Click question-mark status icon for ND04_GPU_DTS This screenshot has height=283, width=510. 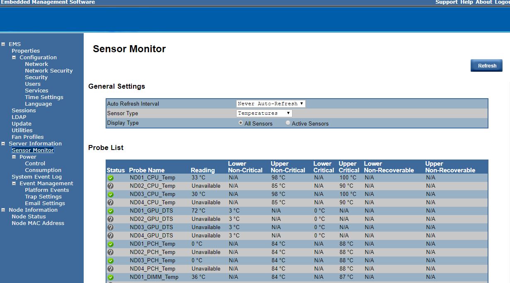point(111,236)
